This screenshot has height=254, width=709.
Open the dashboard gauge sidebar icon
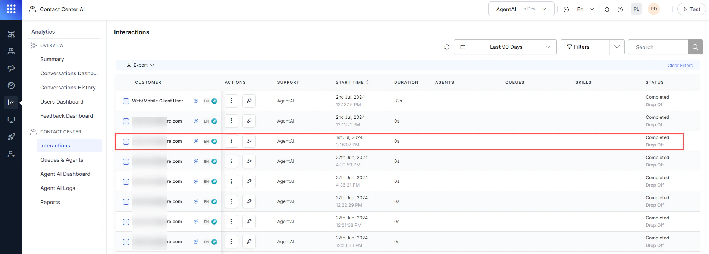click(11, 86)
